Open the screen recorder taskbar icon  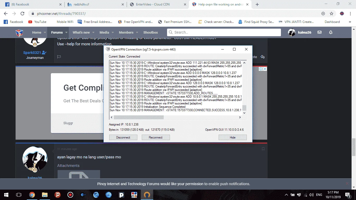70,195
